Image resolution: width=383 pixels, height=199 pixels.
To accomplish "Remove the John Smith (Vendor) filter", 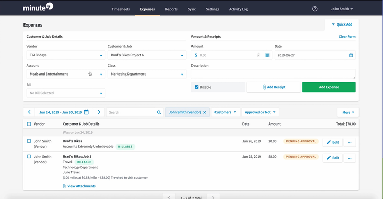I will click(205, 112).
